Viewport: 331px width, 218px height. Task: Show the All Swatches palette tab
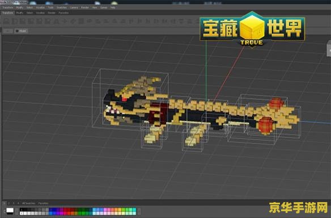click(x=28, y=203)
